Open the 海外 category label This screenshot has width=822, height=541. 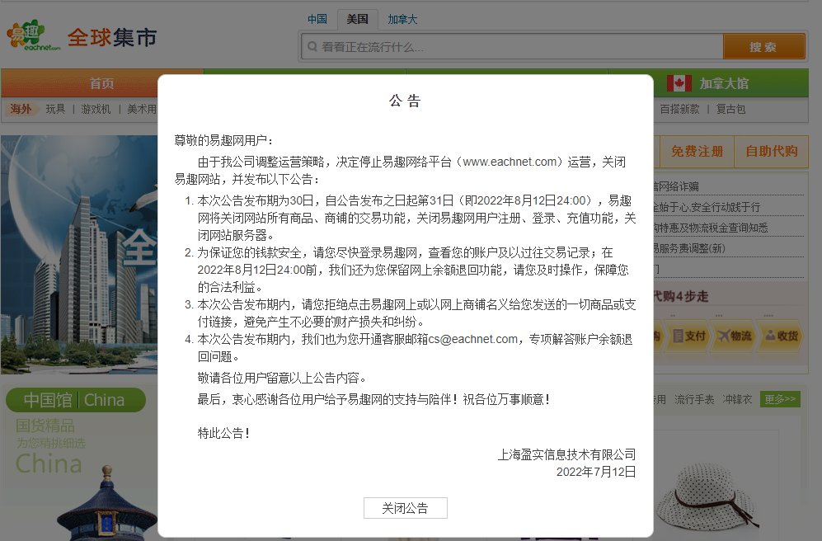[21, 109]
